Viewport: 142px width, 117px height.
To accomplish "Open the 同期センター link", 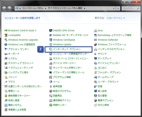I will tap(60, 105).
